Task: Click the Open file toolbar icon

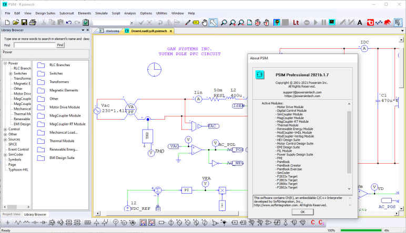Action: tap(15, 23)
